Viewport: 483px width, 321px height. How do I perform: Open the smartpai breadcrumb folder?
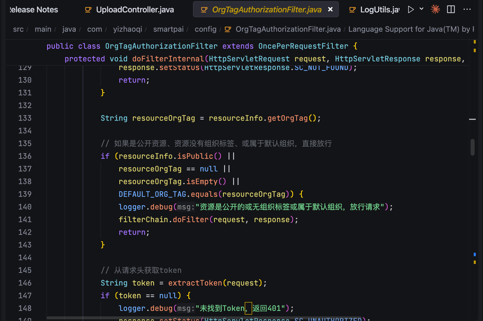(x=168, y=29)
